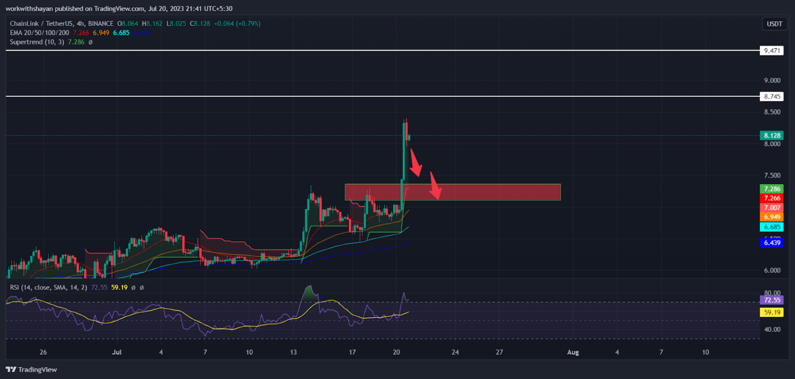Click the second red down arrow near red zone
The width and height of the screenshot is (795, 379).
tap(435, 186)
